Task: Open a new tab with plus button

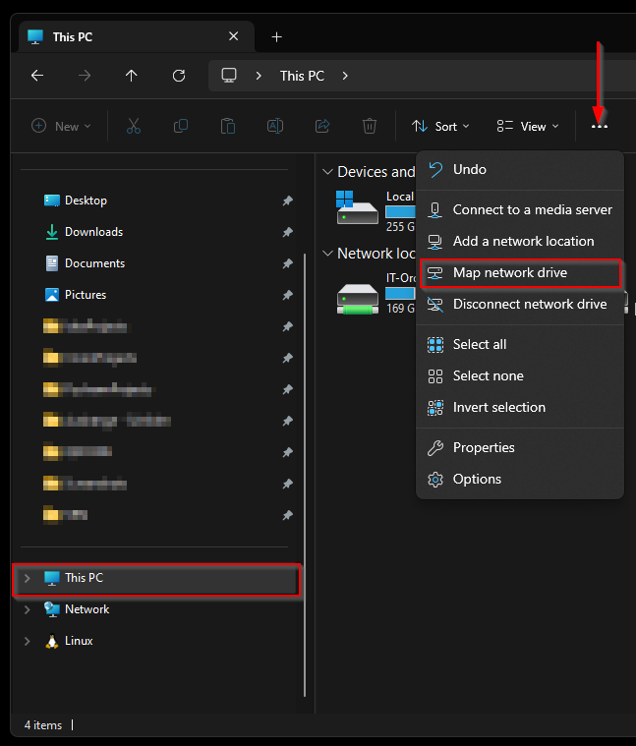Action: [276, 36]
